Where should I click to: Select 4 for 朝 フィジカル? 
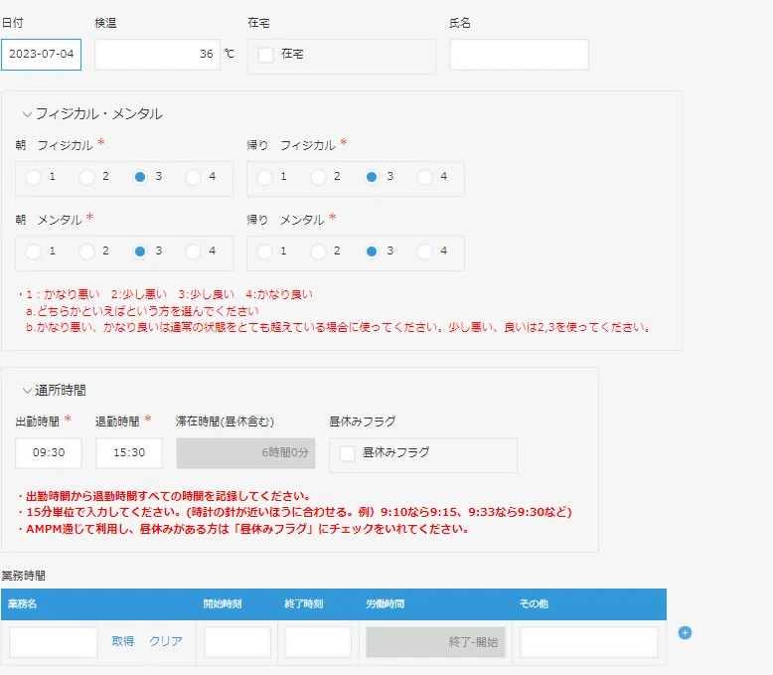point(193,177)
